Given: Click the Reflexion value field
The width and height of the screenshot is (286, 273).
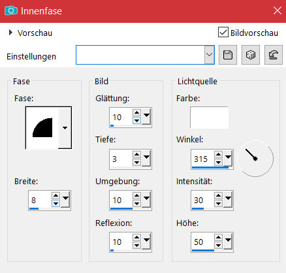Looking at the screenshot, I should click(x=121, y=242).
